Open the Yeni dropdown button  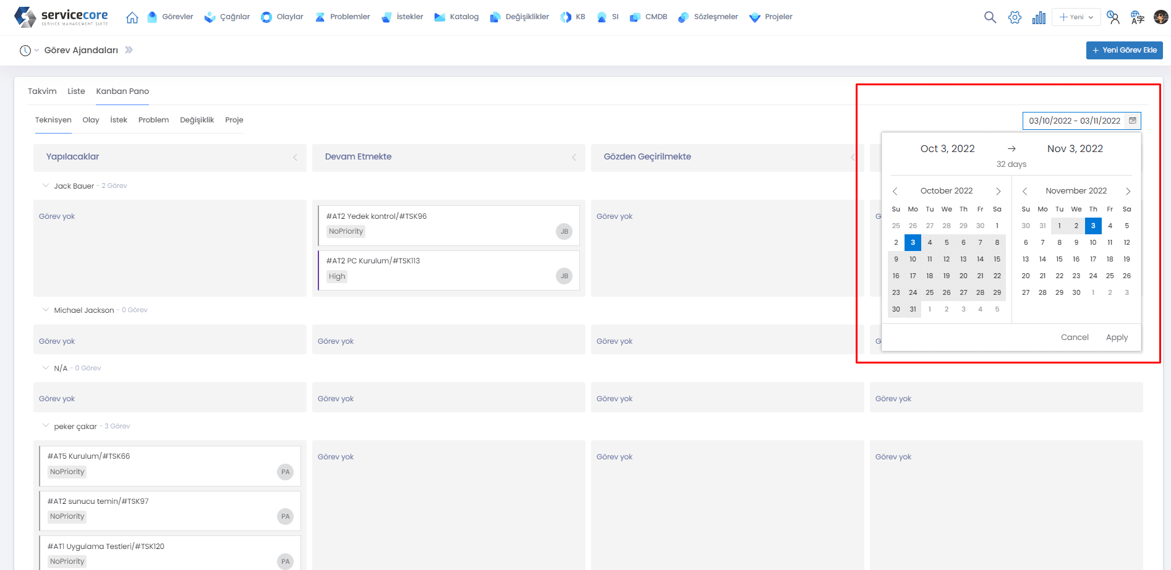coord(1076,17)
